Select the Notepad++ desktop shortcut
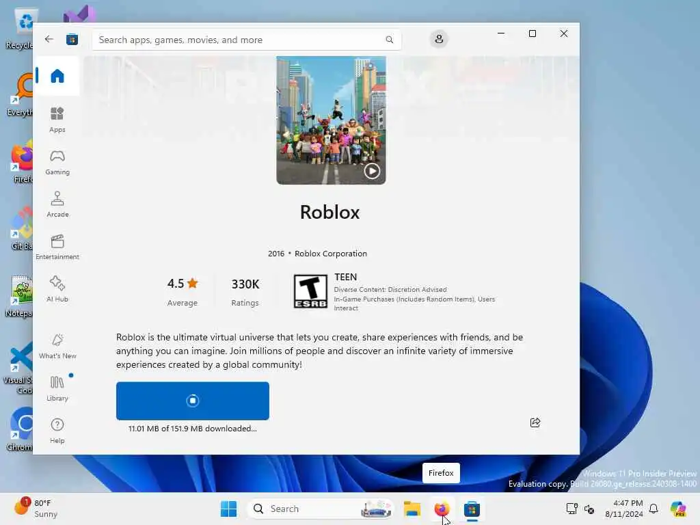700x525 pixels. 20,296
